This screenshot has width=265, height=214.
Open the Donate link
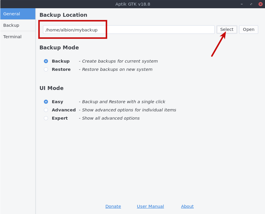[113, 206]
